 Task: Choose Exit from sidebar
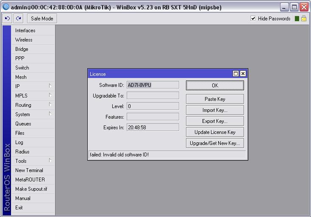(x=33, y=208)
